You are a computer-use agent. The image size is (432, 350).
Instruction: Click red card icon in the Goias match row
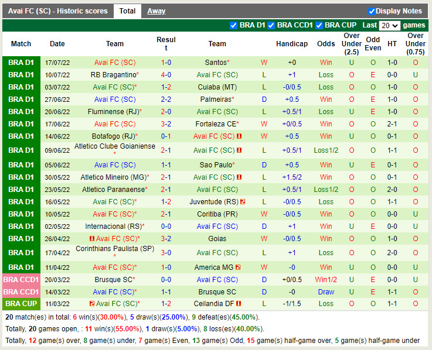tap(92, 239)
